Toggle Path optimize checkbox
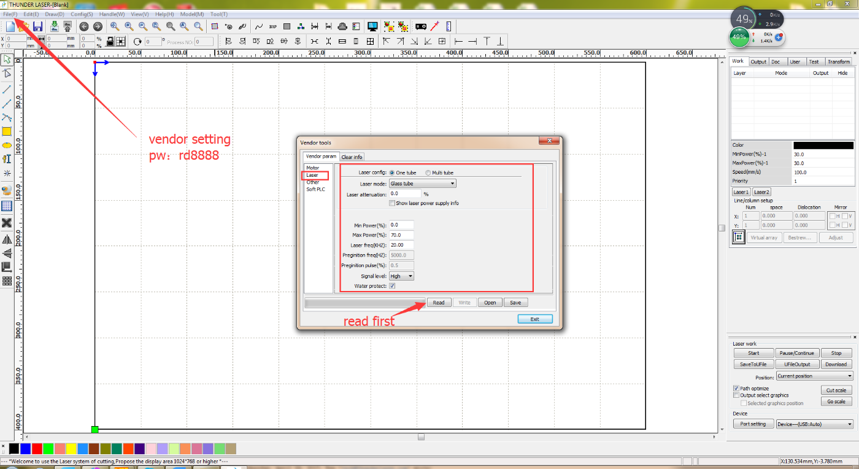Image resolution: width=859 pixels, height=469 pixels. [736, 389]
